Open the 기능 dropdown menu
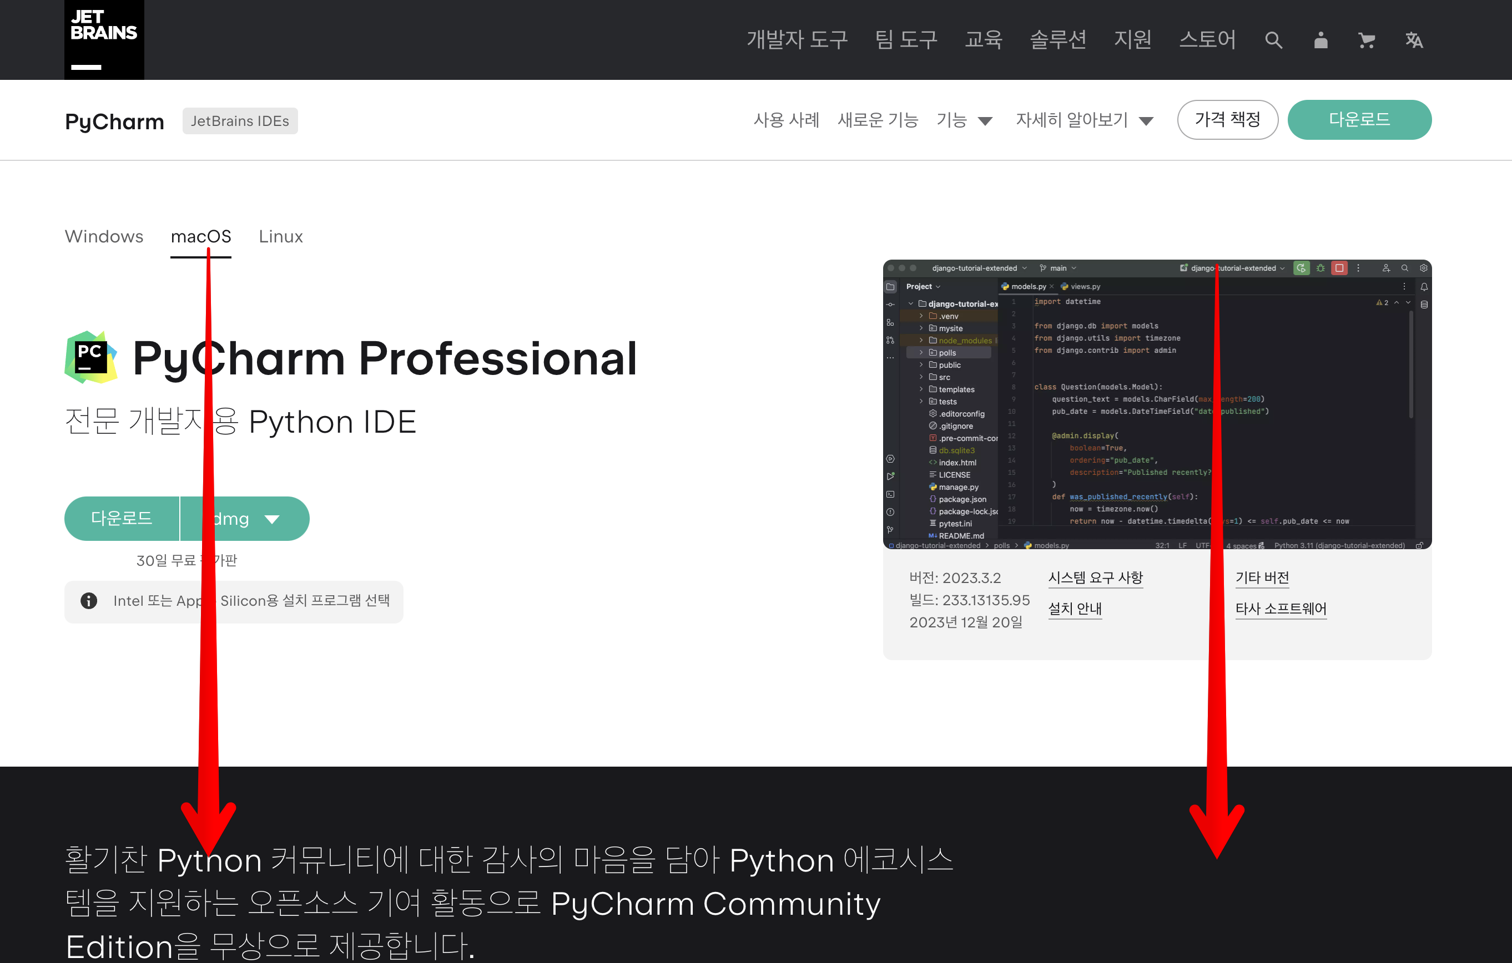The image size is (1512, 963). pyautogui.click(x=965, y=120)
